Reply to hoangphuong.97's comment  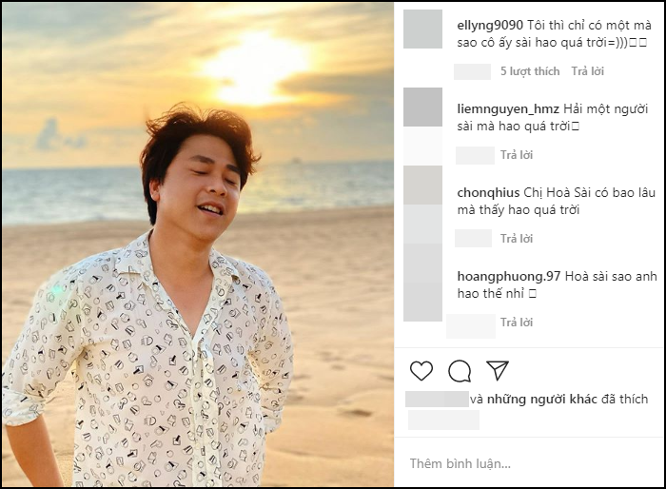pyautogui.click(x=517, y=323)
